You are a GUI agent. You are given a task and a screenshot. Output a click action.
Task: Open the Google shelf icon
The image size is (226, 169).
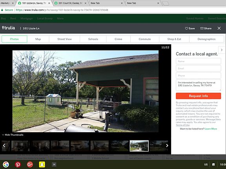(x=5, y=164)
